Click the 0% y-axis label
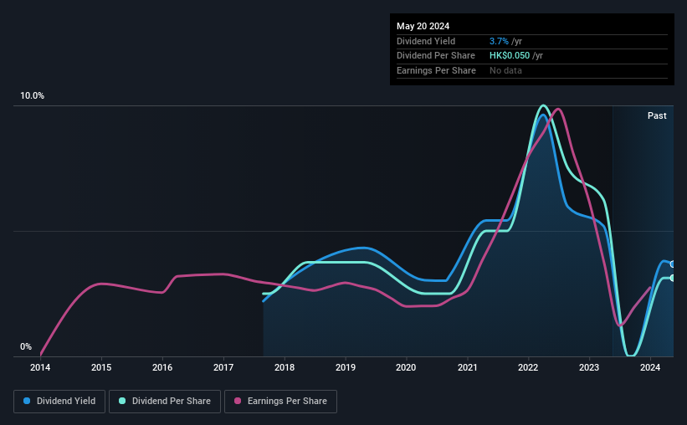The width and height of the screenshot is (687, 425). pyautogui.click(x=26, y=346)
